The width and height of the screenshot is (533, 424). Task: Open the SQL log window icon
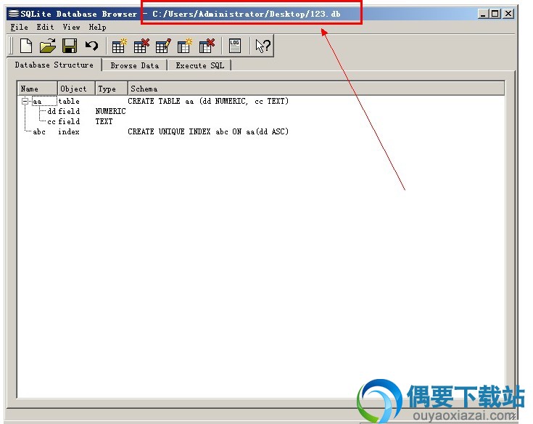tap(235, 46)
